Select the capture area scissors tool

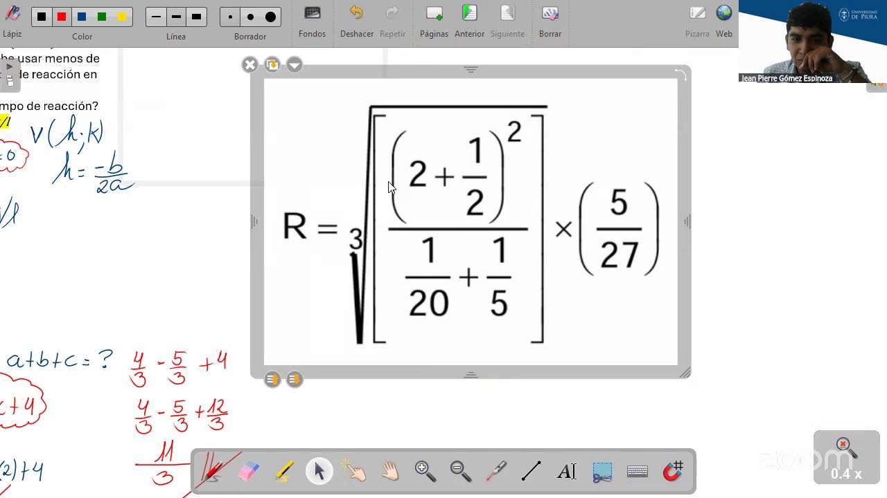point(602,471)
